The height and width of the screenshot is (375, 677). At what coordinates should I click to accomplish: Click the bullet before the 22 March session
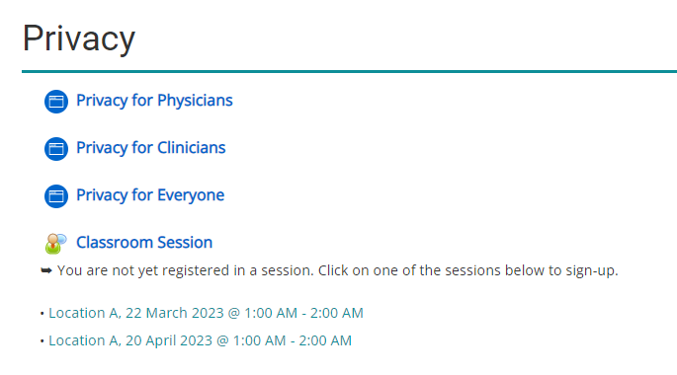[42, 314]
